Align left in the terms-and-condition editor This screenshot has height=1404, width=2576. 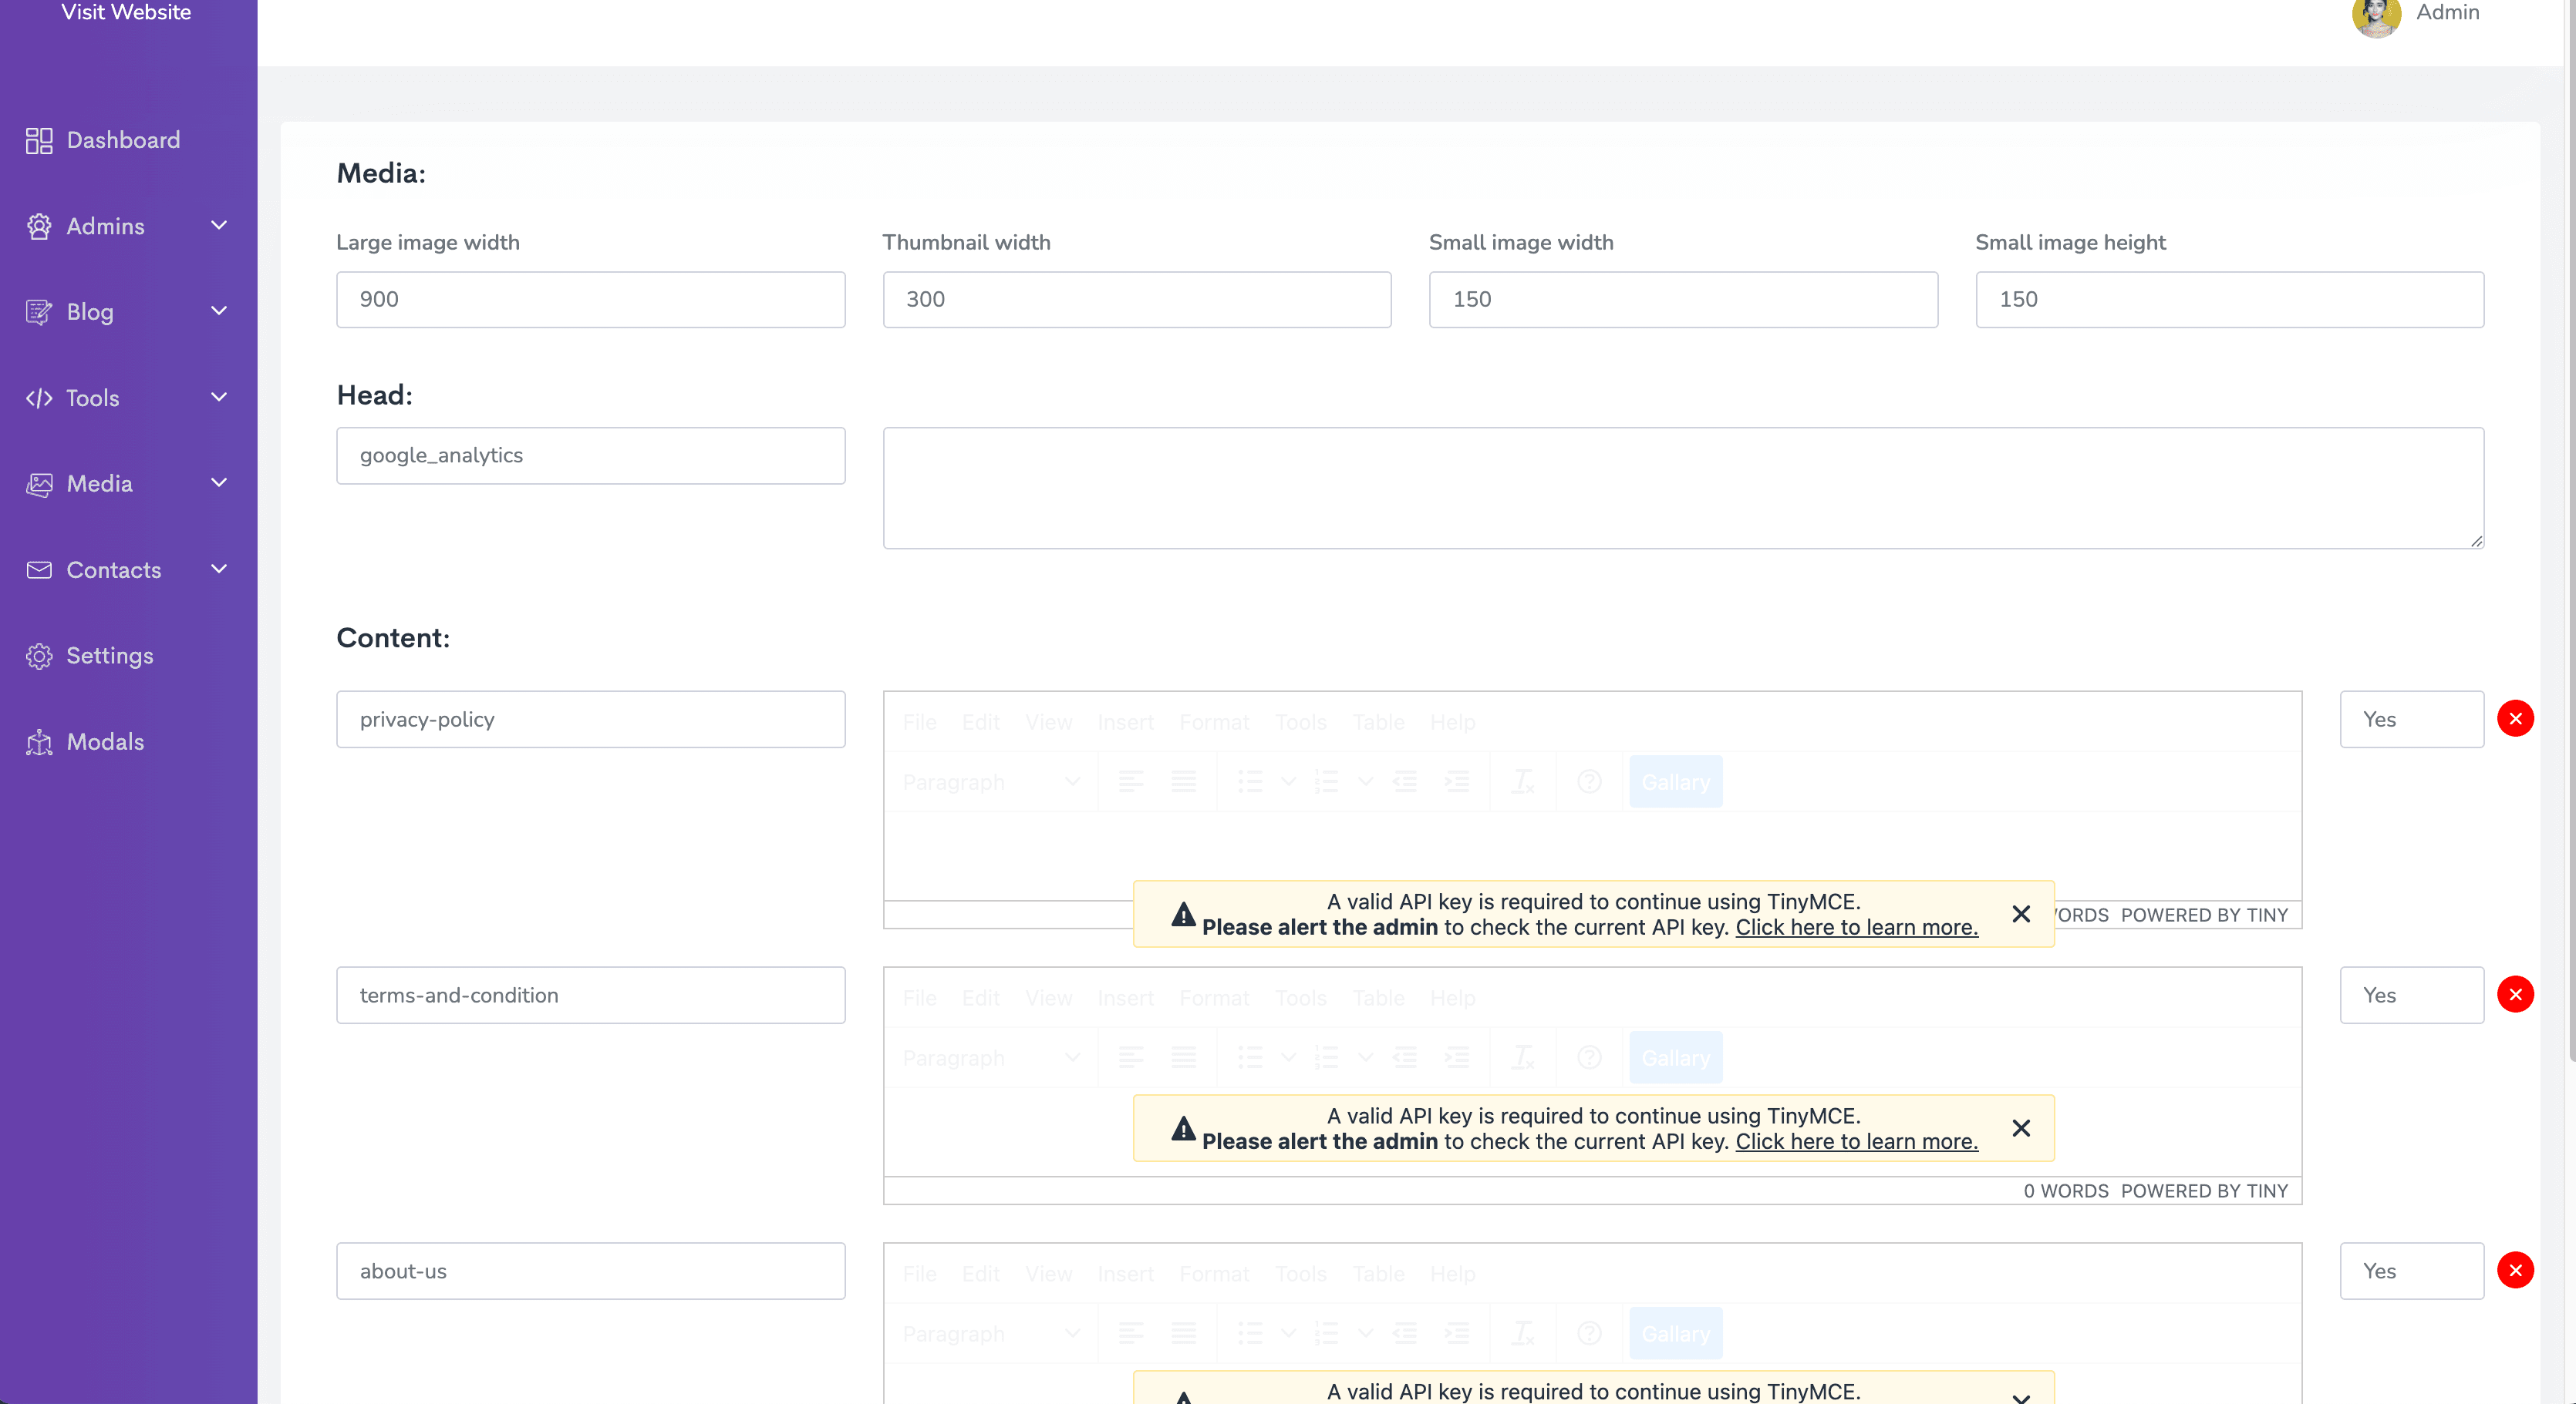1131,1057
